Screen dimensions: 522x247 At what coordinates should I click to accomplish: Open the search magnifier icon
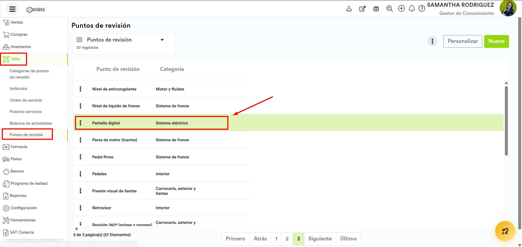[x=390, y=9]
